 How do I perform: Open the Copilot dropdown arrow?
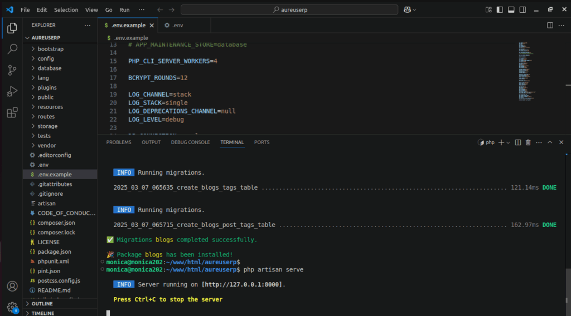tap(414, 10)
